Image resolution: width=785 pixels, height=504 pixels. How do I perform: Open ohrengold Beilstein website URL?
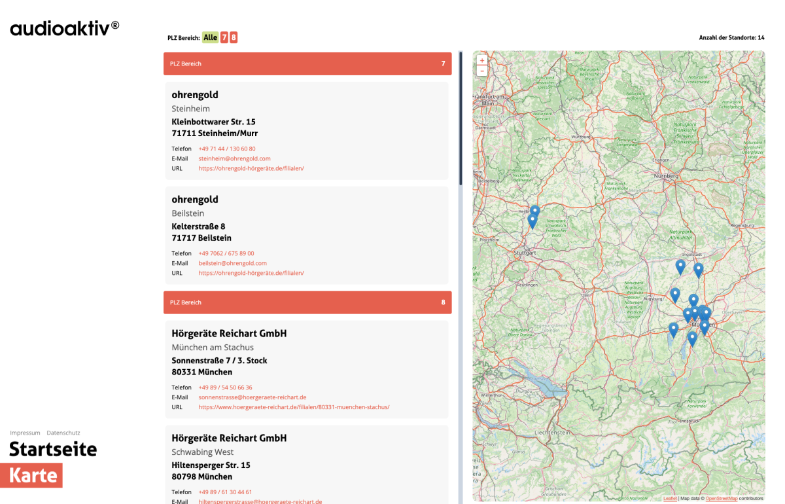click(251, 273)
